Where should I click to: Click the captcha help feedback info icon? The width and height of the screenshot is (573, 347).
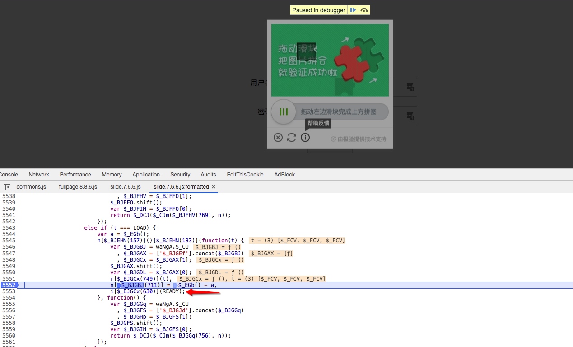[x=305, y=138]
